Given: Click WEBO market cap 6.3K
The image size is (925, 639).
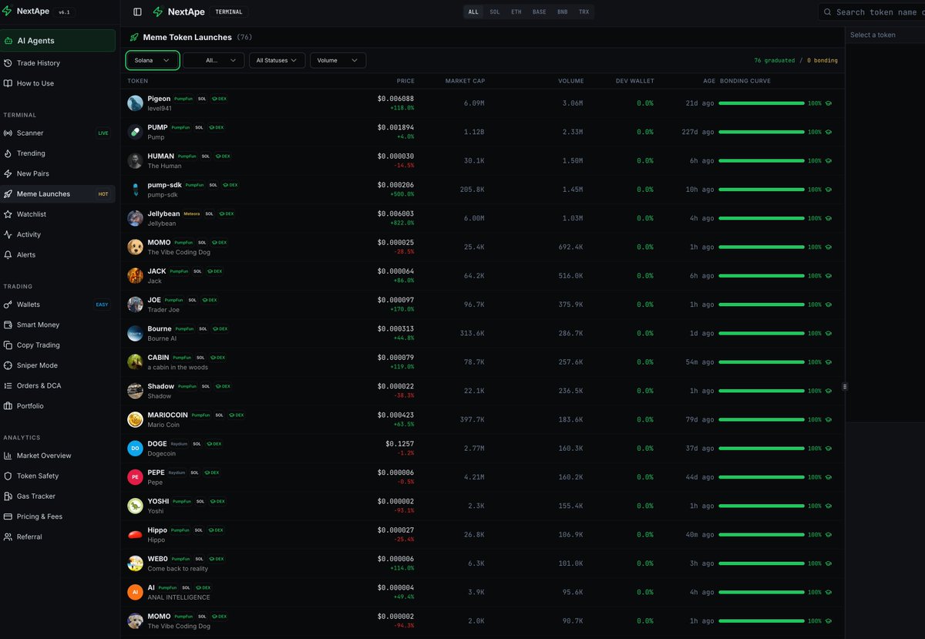Looking at the screenshot, I should (x=476, y=563).
